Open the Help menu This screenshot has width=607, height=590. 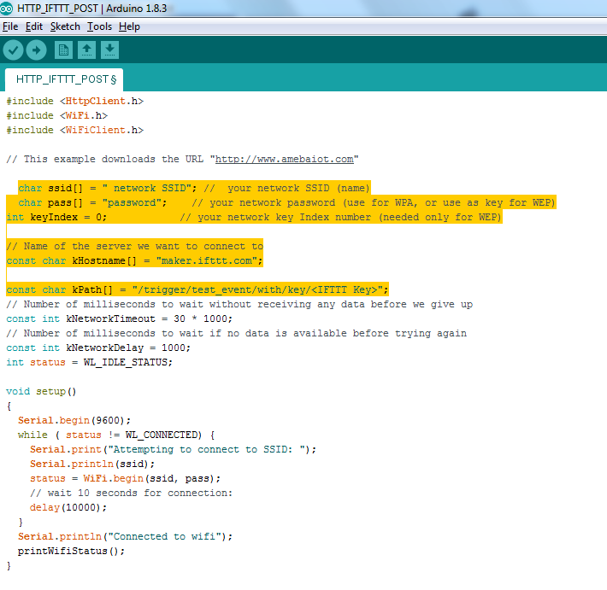tap(129, 26)
